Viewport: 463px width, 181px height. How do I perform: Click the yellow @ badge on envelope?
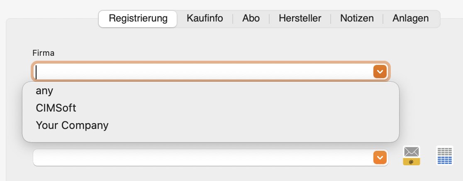click(x=411, y=162)
